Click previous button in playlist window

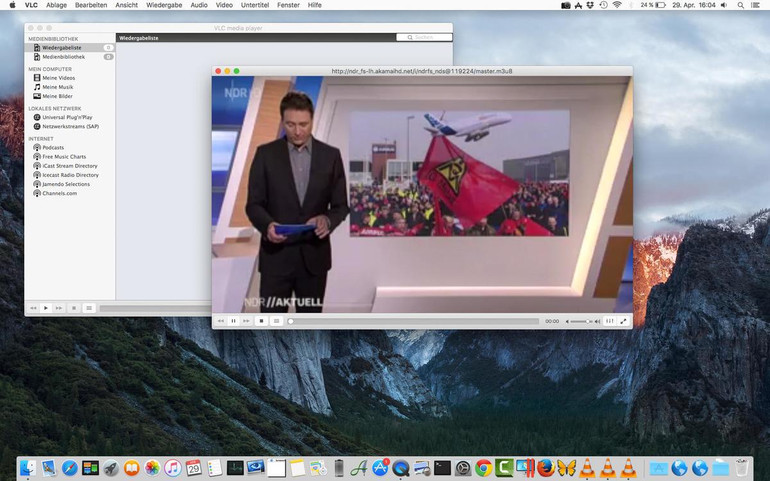click(33, 308)
